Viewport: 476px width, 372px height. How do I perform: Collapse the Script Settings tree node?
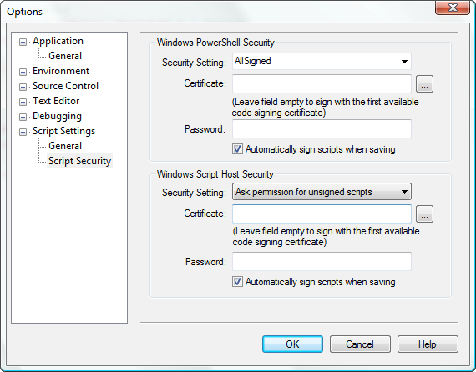(23, 132)
